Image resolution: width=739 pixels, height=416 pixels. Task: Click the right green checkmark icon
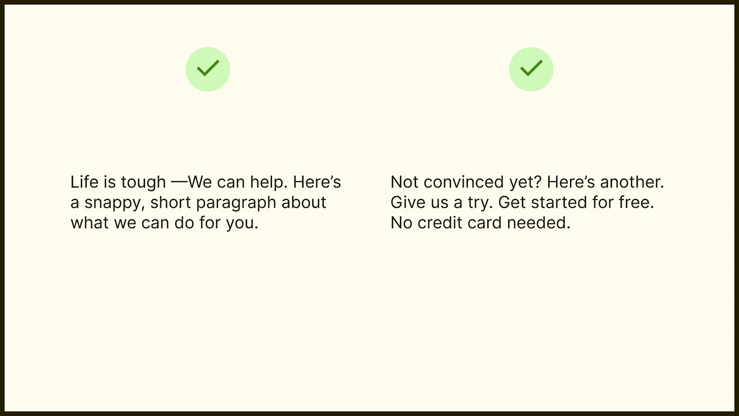coord(531,69)
